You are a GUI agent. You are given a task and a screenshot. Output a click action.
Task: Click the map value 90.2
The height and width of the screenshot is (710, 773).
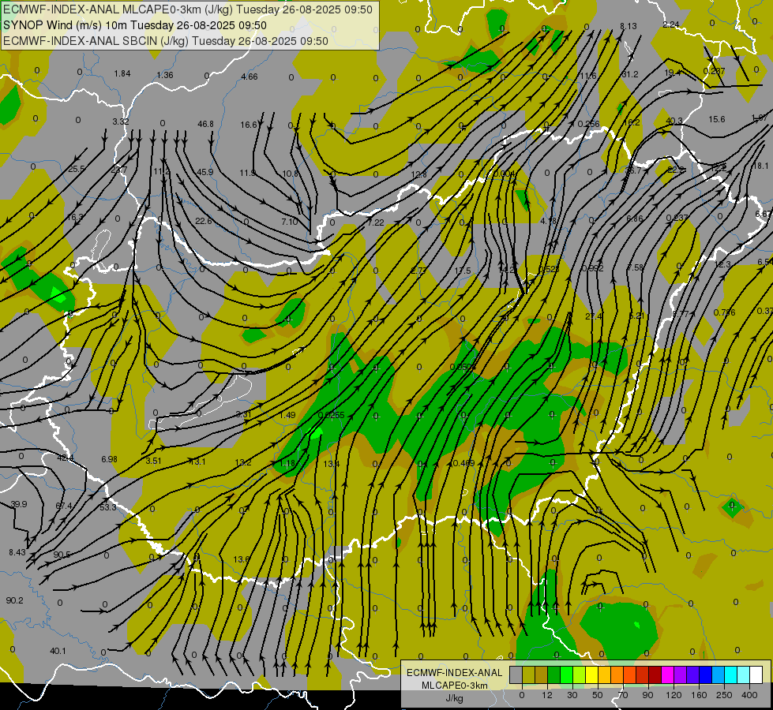pyautogui.click(x=15, y=600)
